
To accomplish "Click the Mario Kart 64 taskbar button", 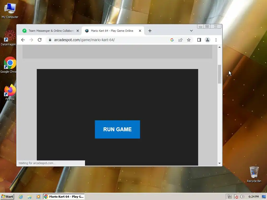I will [x=64, y=197].
